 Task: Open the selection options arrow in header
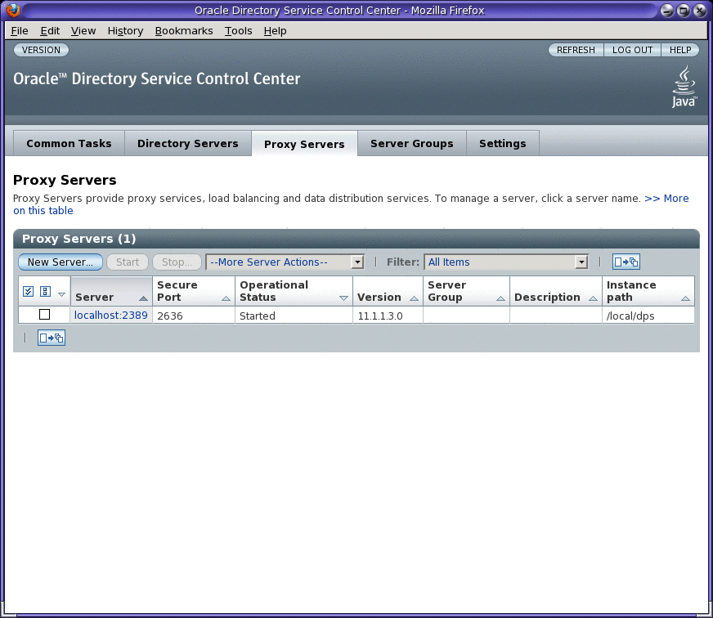click(x=62, y=294)
